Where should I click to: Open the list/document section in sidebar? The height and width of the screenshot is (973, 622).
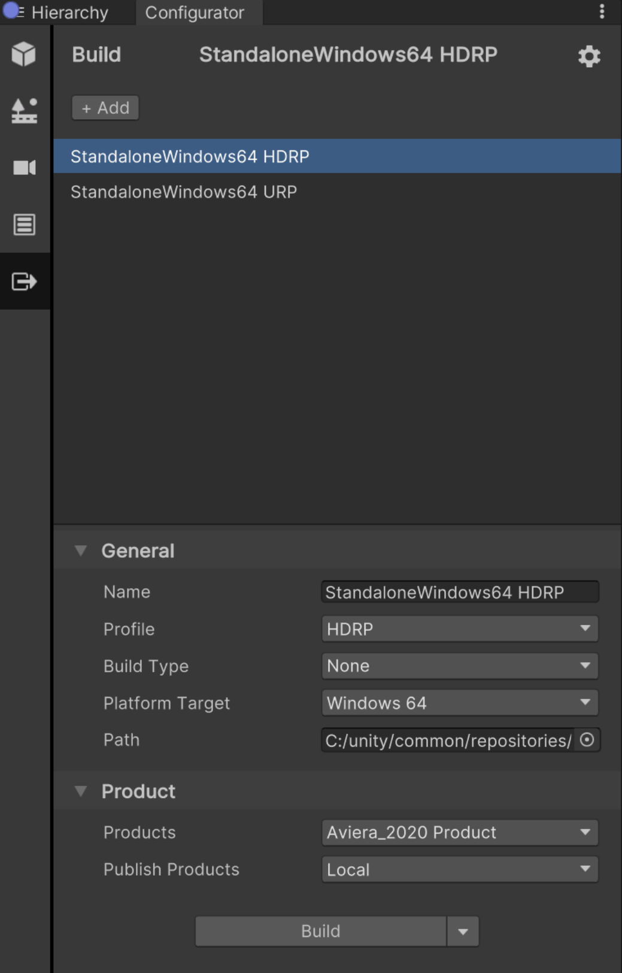24,225
